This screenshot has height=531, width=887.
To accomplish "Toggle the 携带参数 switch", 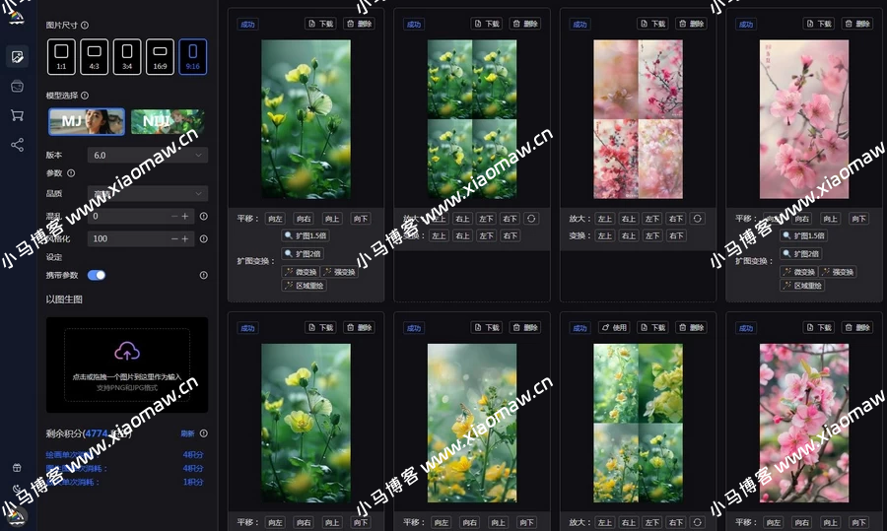I will point(97,275).
